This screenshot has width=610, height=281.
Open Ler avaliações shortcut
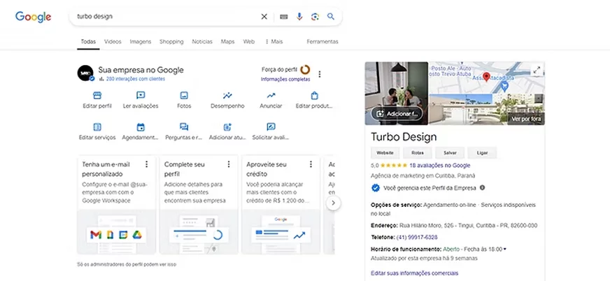click(x=141, y=100)
